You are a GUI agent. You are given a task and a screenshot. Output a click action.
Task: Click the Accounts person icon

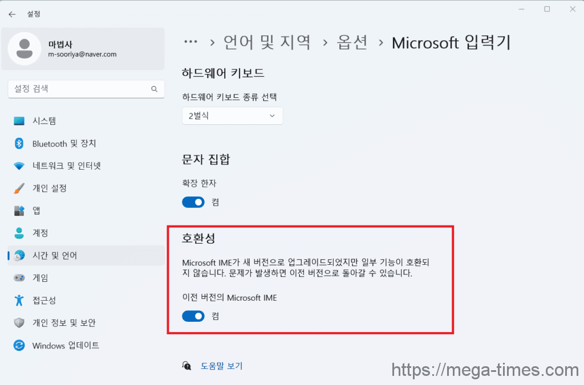pyautogui.click(x=19, y=233)
